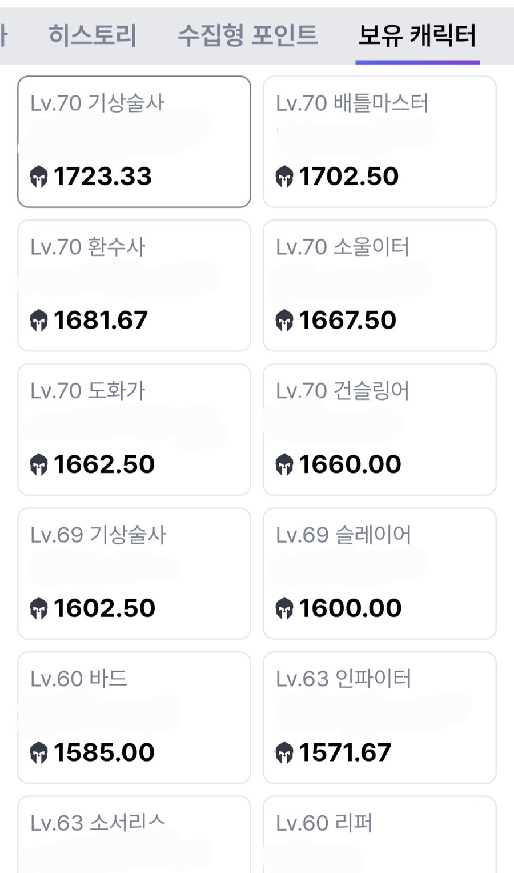The height and width of the screenshot is (873, 514).
Task: Open the Lv.70 소울이터 character card
Action: click(x=379, y=286)
